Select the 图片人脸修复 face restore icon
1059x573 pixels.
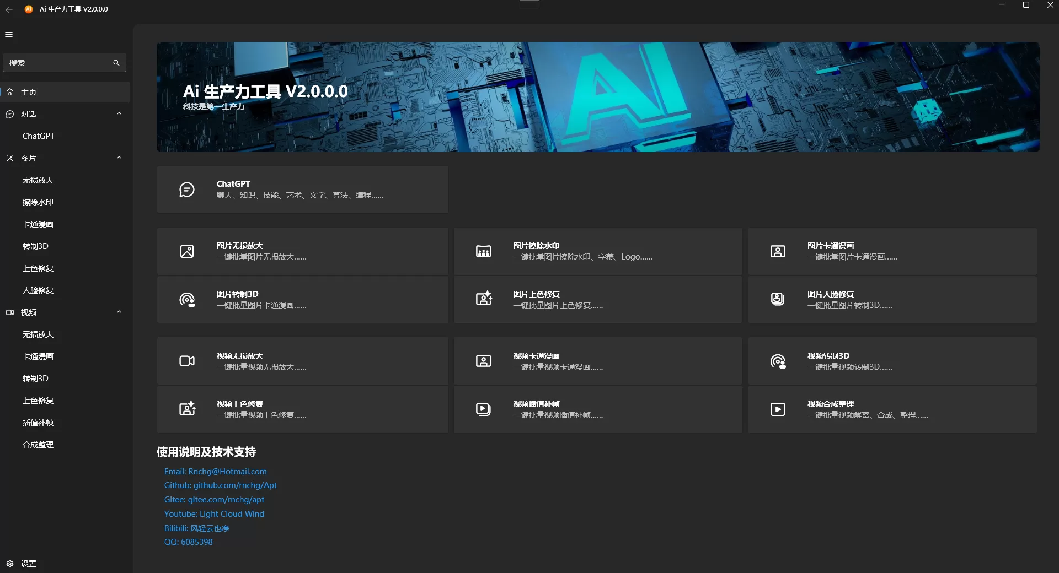(777, 299)
